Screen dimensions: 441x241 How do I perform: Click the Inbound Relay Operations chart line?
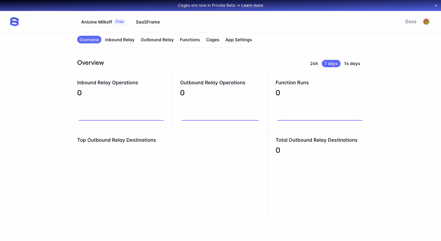[x=121, y=120]
